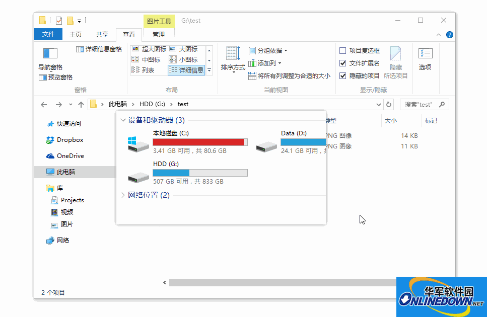Select This PC (此电脑) in sidebar
The image size is (487, 317).
(x=75, y=172)
